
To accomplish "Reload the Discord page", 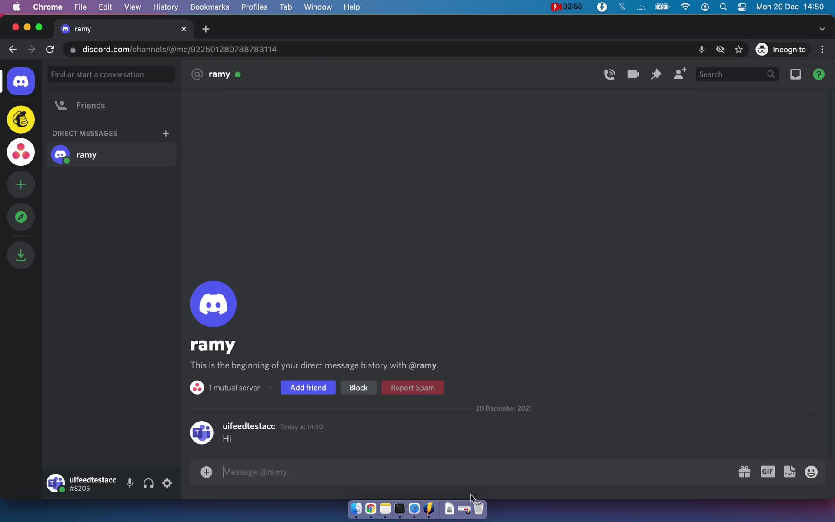I will pyautogui.click(x=50, y=49).
